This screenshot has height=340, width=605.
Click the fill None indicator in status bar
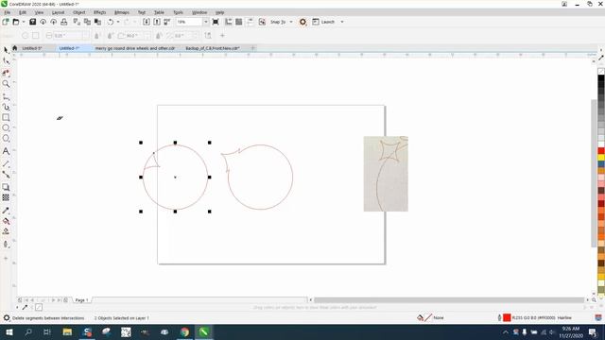[x=430, y=317]
